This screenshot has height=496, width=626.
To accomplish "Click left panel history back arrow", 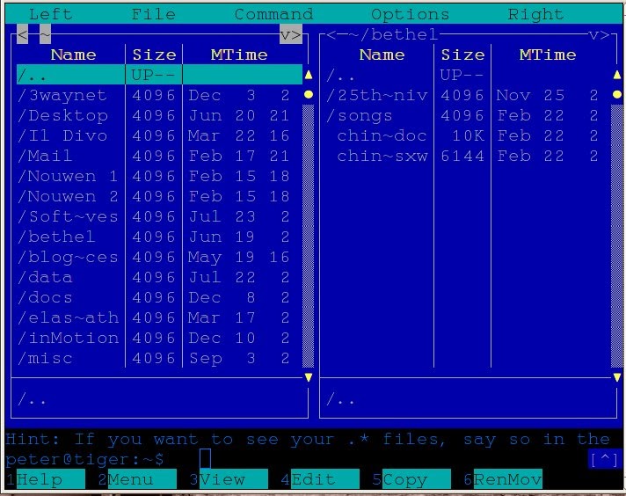I will pos(22,34).
